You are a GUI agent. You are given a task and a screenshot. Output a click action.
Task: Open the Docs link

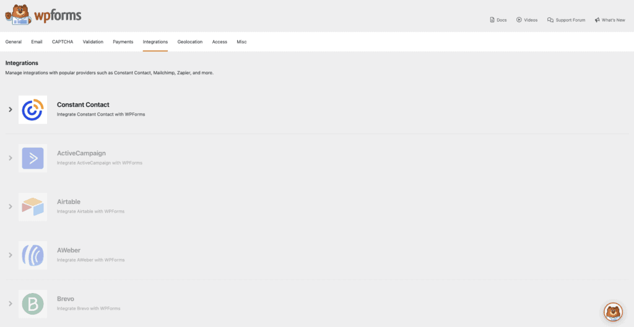[498, 20]
